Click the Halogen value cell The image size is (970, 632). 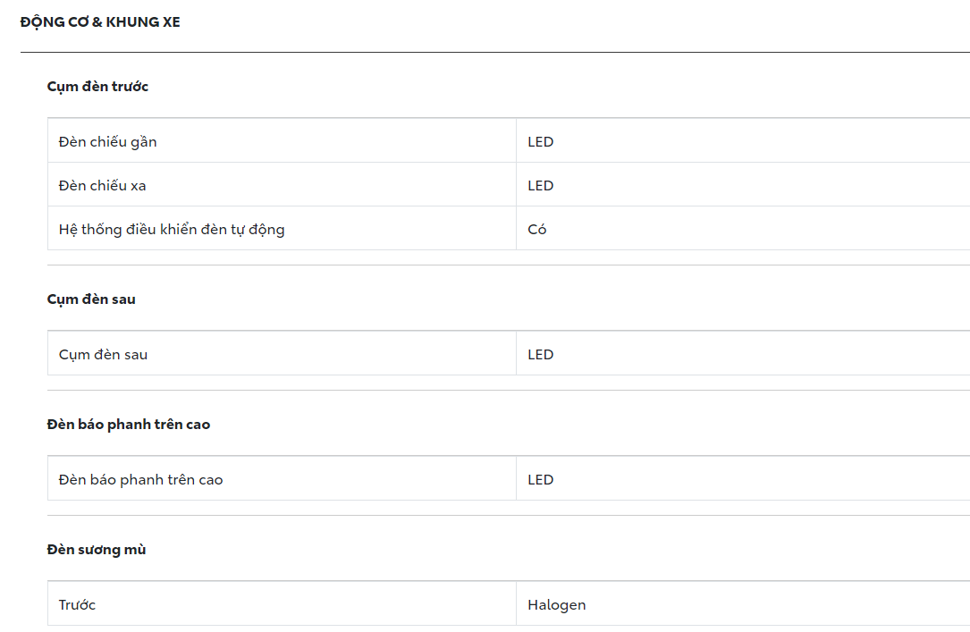click(x=557, y=605)
